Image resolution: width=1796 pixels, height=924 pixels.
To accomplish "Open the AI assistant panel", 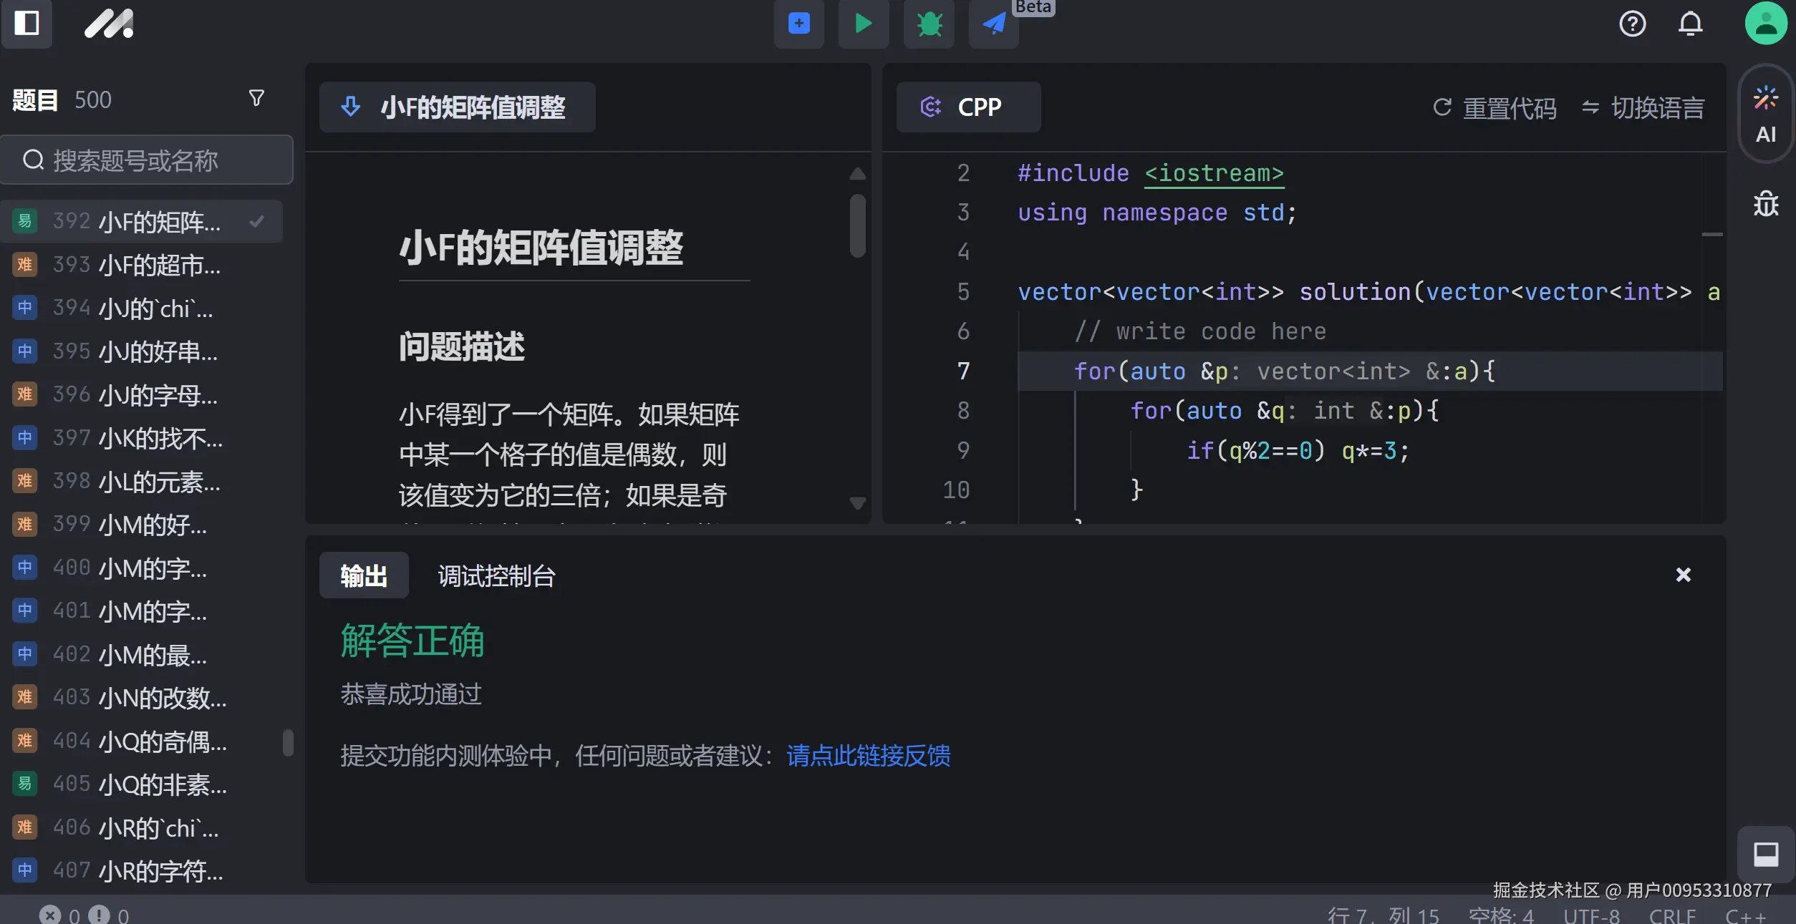I will pos(1765,115).
